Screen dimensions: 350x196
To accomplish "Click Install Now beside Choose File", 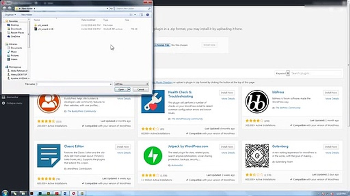I will coord(209,45).
